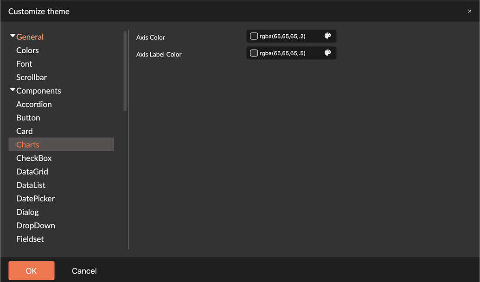The width and height of the screenshot is (480, 282).
Task: Select the DropDown component
Action: (x=36, y=225)
